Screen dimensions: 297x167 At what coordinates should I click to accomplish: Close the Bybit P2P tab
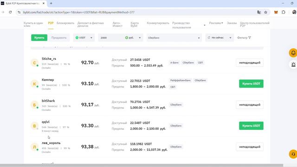[44, 3]
